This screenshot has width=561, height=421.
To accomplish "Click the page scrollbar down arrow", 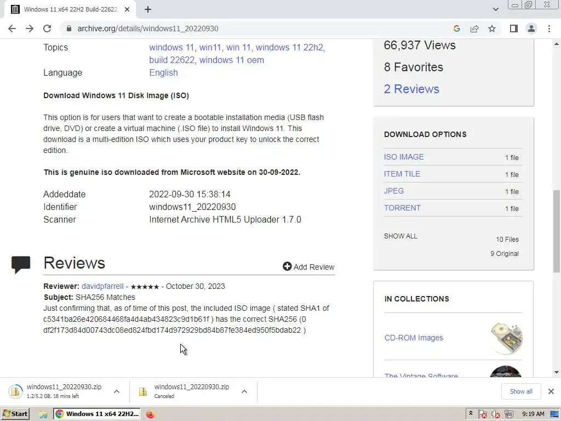I will pos(557,372).
